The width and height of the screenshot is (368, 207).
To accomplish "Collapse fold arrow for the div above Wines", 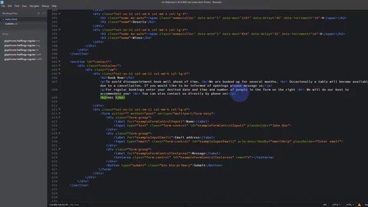I will pos(59,29).
